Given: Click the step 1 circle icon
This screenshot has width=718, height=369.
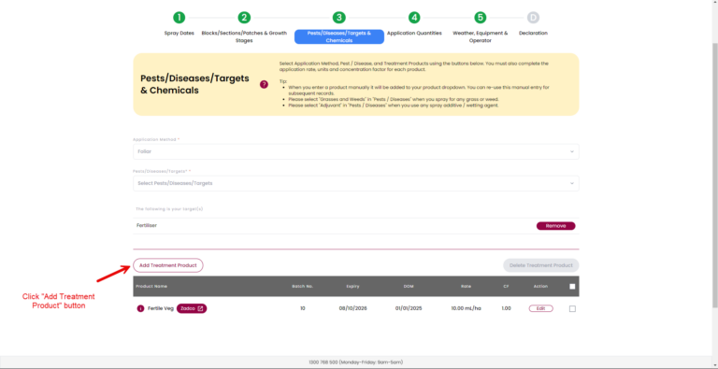Looking at the screenshot, I should coord(179,18).
